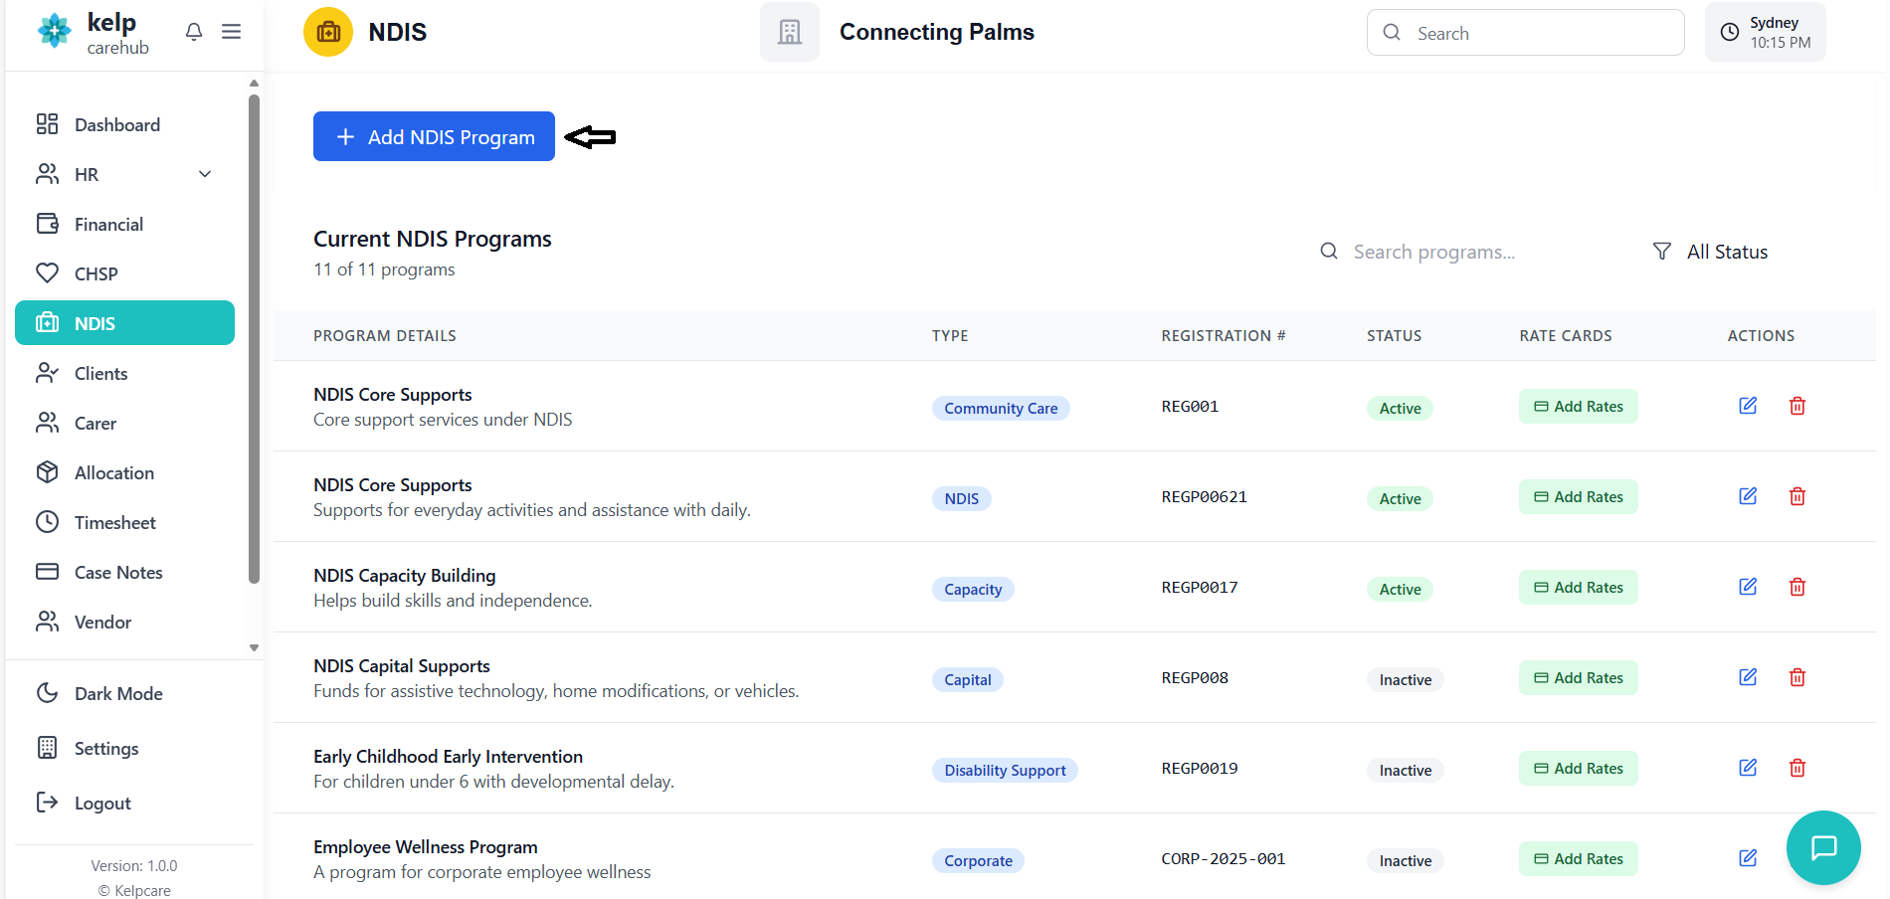Expand the HR menu chevron
This screenshot has height=899, width=1890.
coord(205,174)
